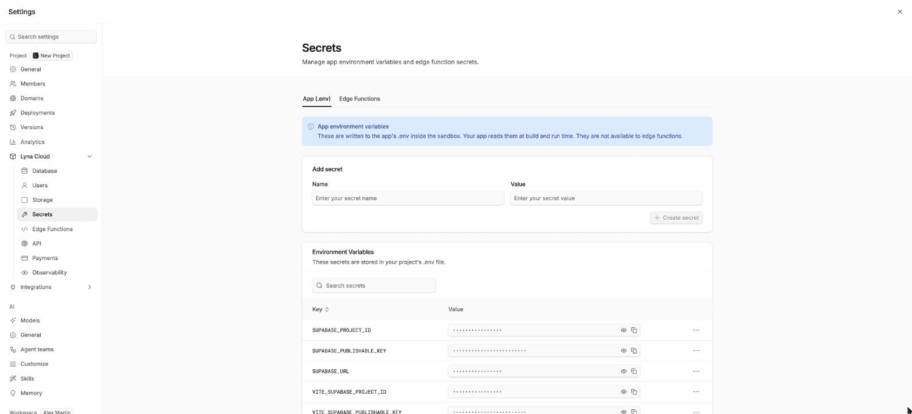Click the Value column header
This screenshot has width=912, height=414.
(x=455, y=309)
